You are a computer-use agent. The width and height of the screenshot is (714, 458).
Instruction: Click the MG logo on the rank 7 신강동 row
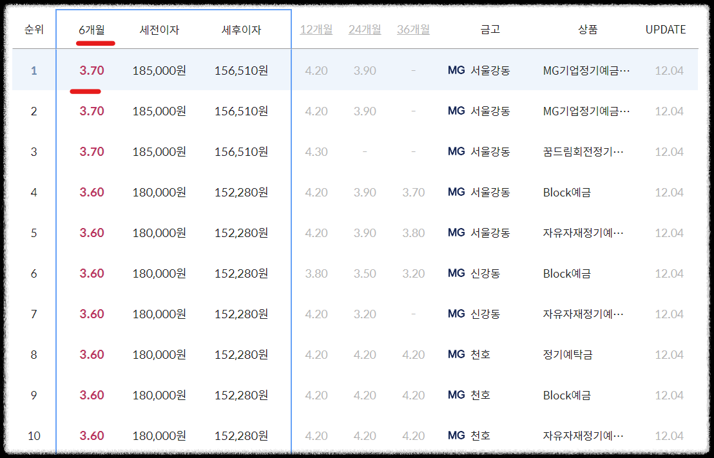[456, 314]
